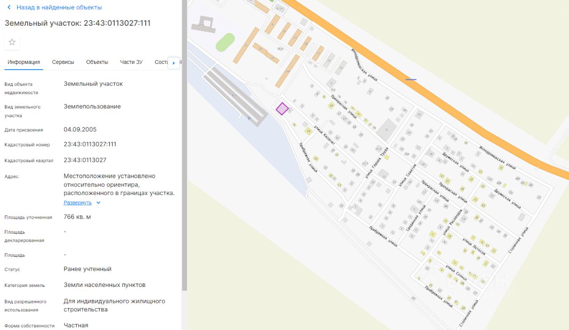Toggle the favorite star icon

[x=12, y=42]
